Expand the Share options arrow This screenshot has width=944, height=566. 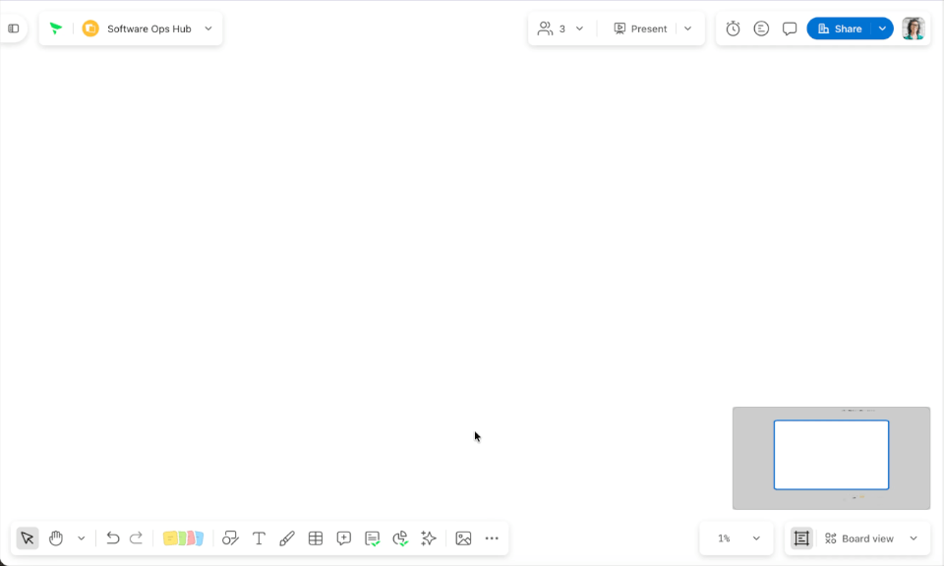pyautogui.click(x=882, y=28)
